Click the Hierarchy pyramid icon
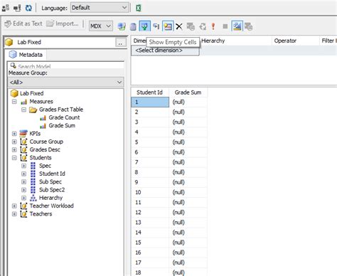The image size is (337, 276). [x=33, y=198]
